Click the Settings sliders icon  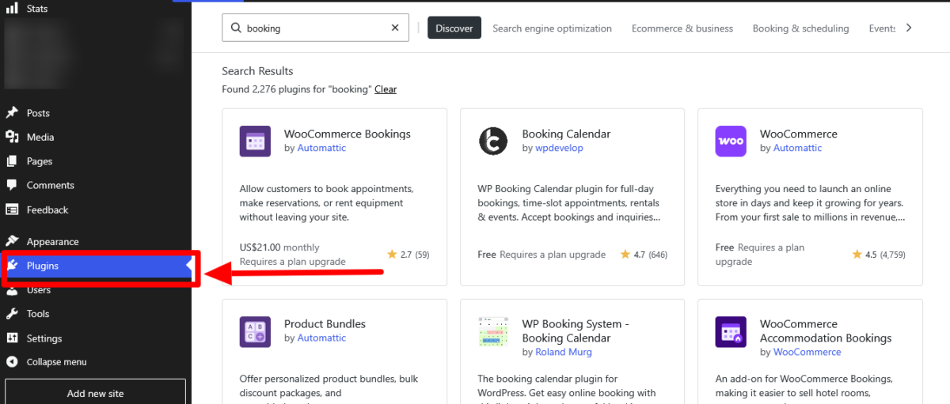tap(12, 338)
